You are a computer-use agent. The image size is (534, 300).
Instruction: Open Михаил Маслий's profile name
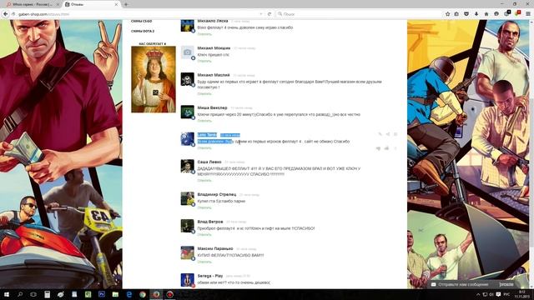[214, 75]
